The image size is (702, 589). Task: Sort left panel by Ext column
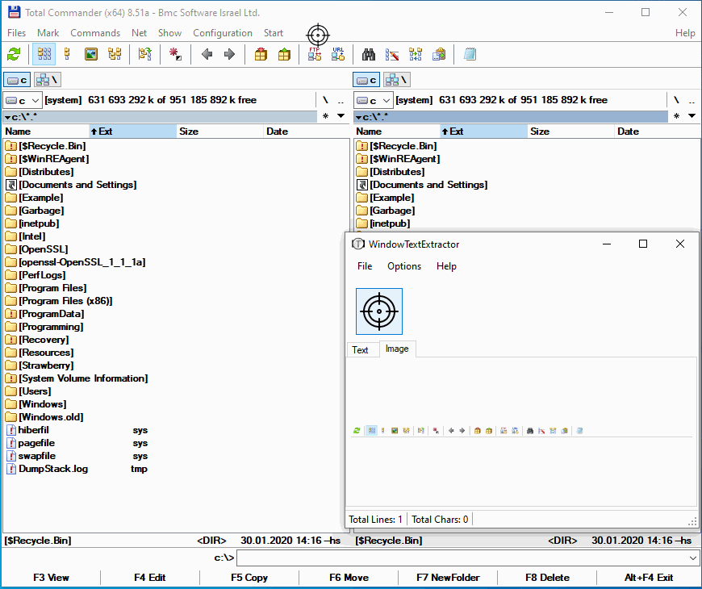coord(133,132)
